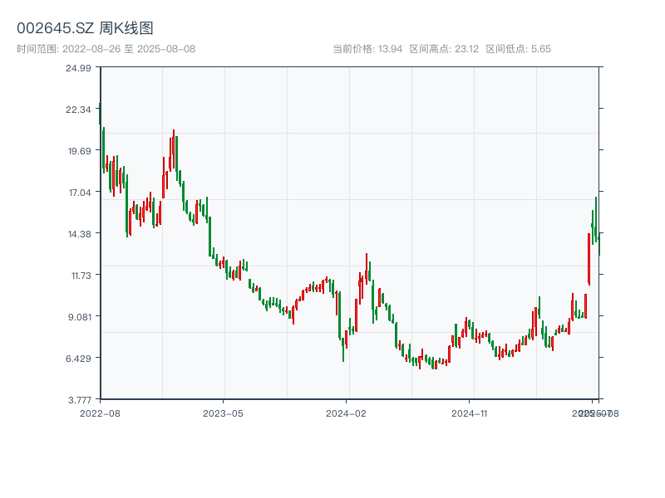The width and height of the screenshot is (665, 498).
Task: Click the tall red candle near 2025-07
Action: coord(589,259)
